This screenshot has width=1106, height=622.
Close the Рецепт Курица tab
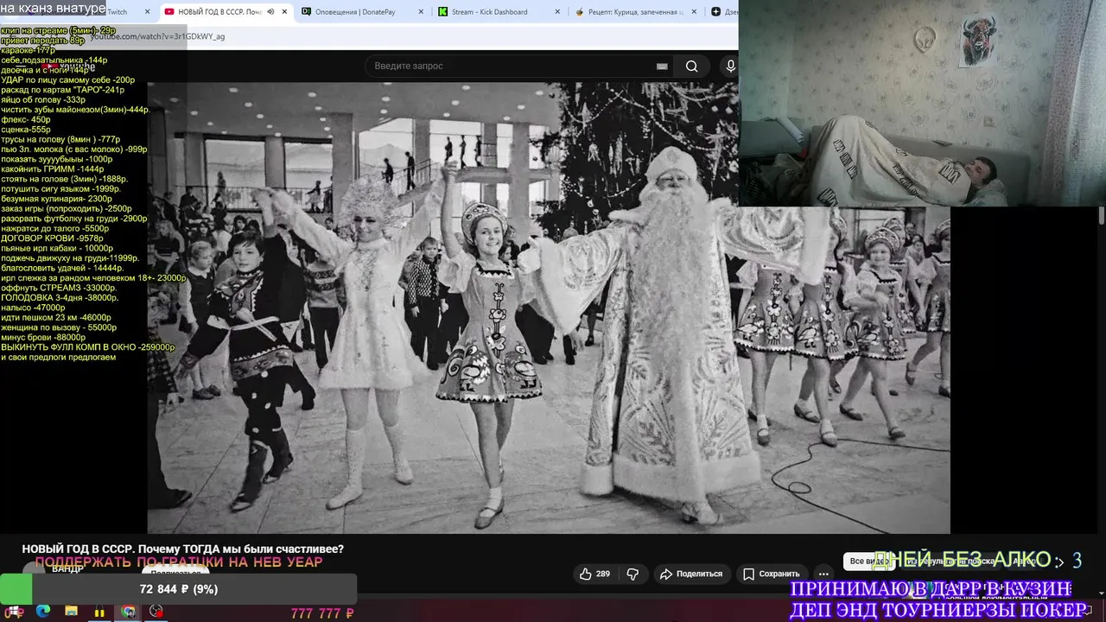coord(692,12)
